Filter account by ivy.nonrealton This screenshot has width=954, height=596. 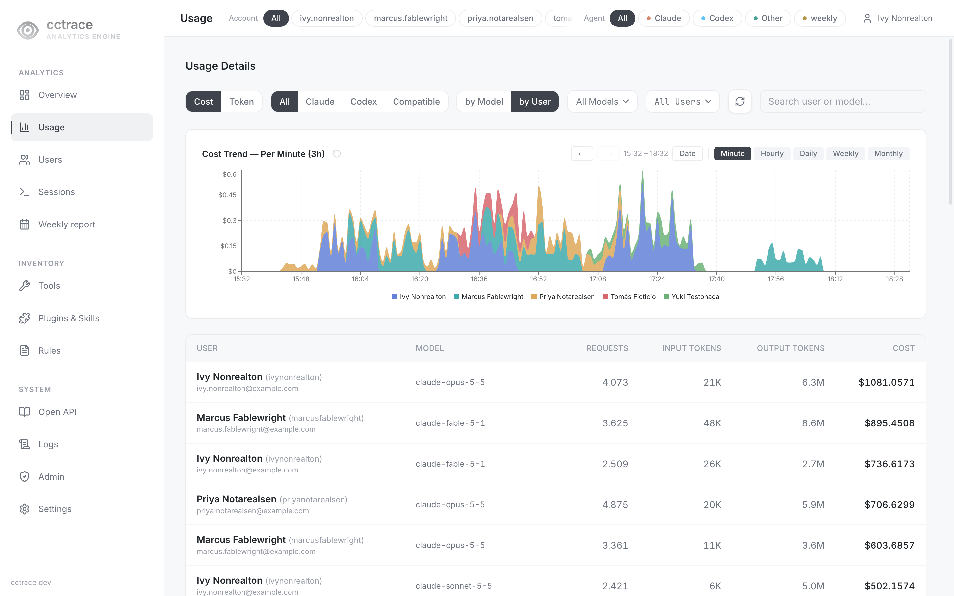(x=327, y=18)
